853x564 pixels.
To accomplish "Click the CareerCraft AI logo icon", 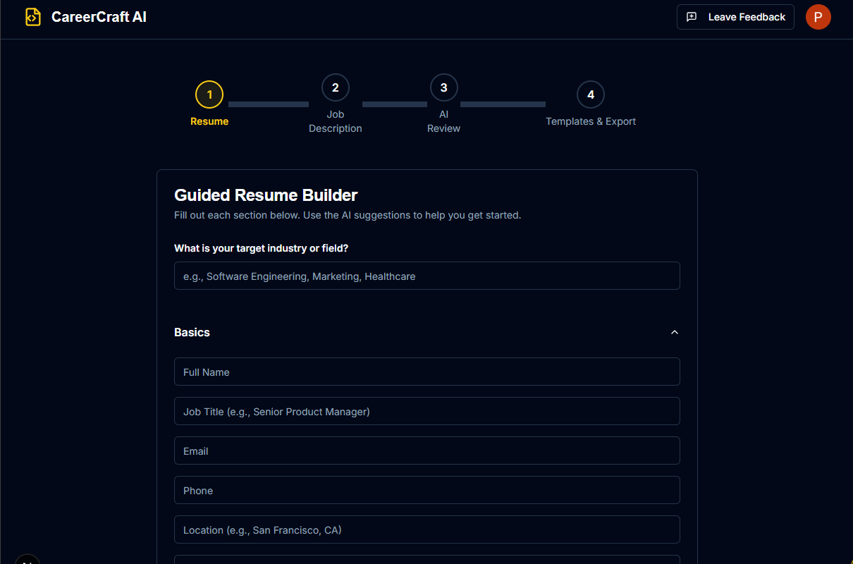I will point(33,17).
